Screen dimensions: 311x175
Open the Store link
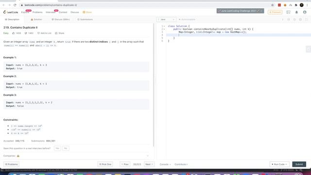coord(87,12)
